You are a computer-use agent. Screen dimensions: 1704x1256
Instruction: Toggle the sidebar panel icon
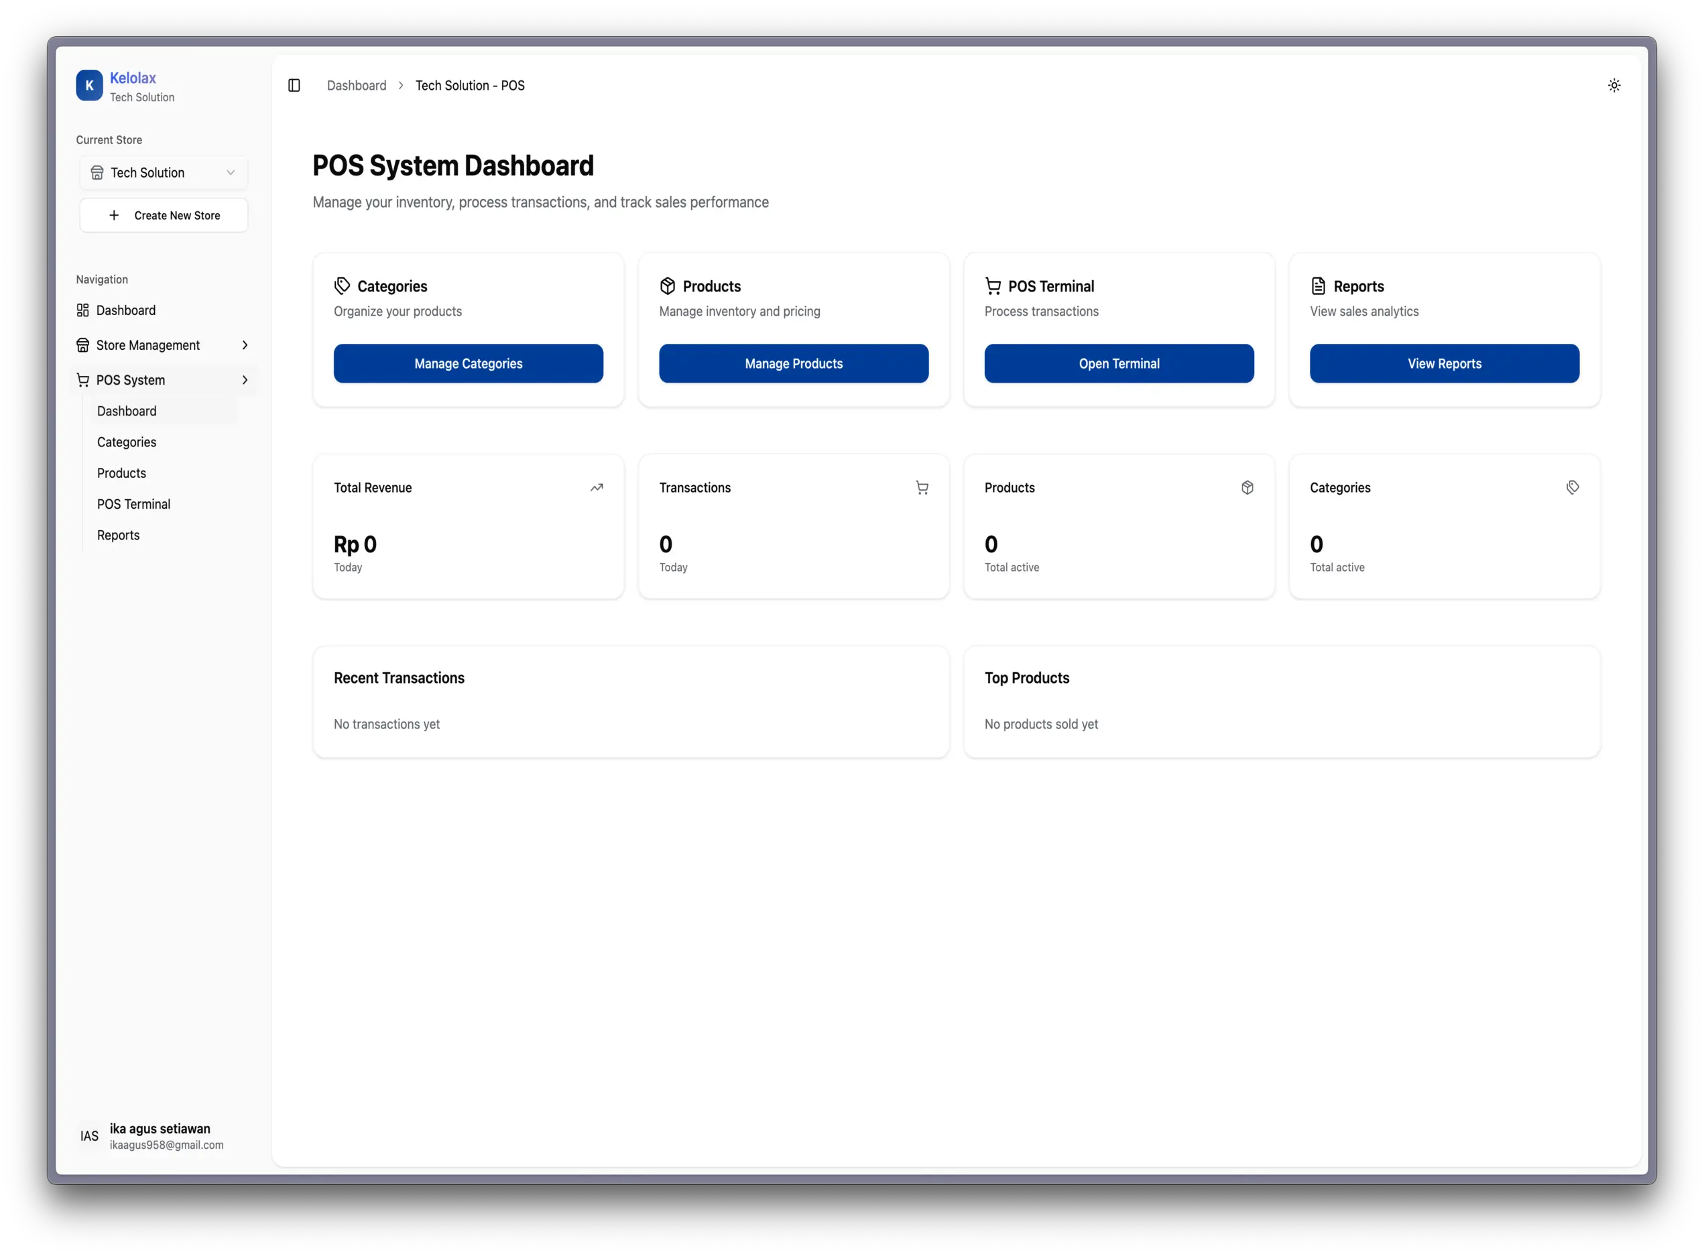pyautogui.click(x=294, y=85)
